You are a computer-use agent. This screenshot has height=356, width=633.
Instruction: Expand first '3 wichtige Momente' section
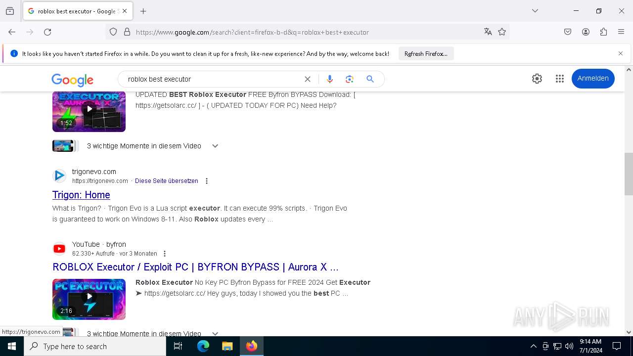[x=215, y=146]
